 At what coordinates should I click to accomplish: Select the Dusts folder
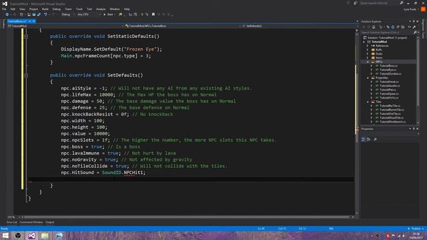pos(379,54)
